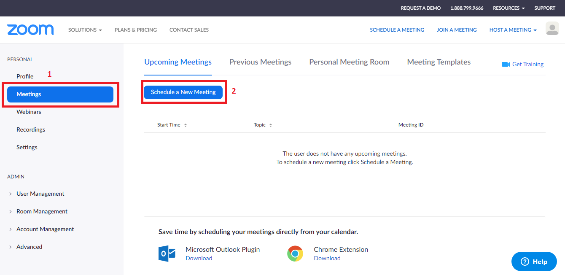The height and width of the screenshot is (275, 565).
Task: Download the Chrome Extension
Action: 327,258
